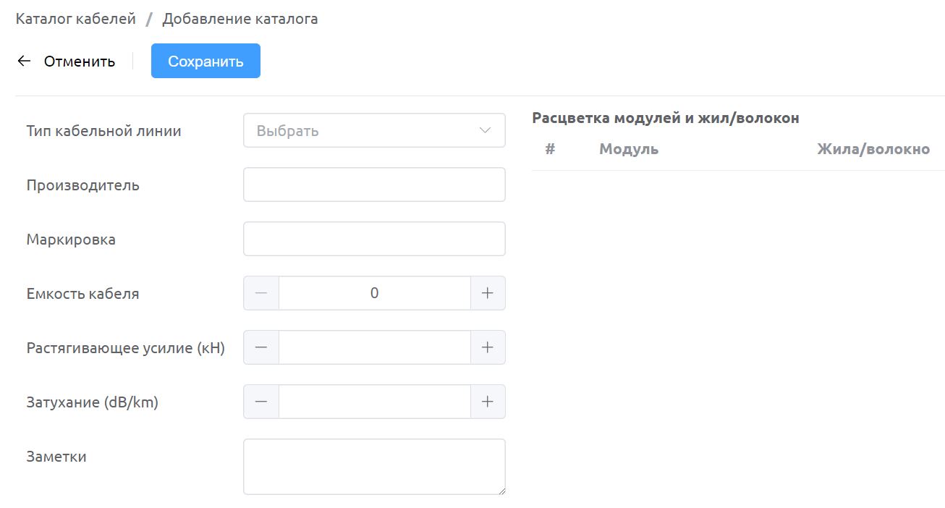This screenshot has height=508, width=945.
Task: Click the Маркировка label
Action: coord(71,240)
